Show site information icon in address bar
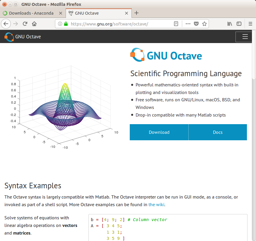 60,24
